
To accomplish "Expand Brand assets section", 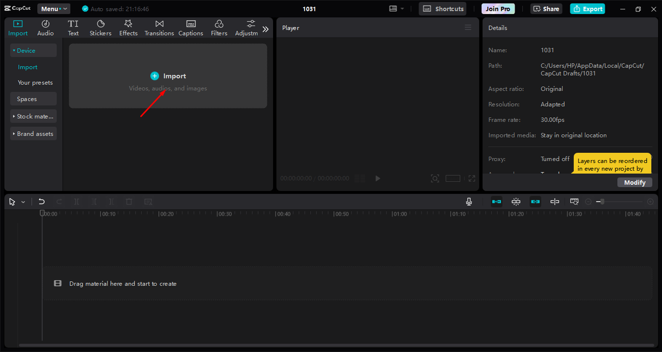I will coord(33,134).
